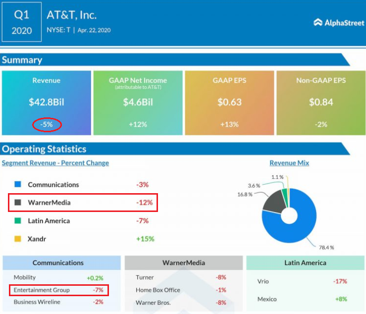Click the -5% revenue change value

point(47,124)
